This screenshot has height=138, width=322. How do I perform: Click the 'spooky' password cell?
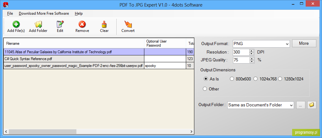[165, 66]
